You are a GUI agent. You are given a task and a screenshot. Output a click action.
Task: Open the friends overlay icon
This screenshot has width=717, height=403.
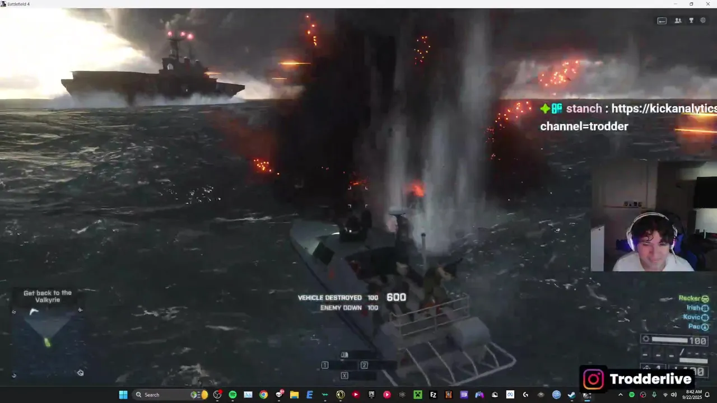(x=678, y=21)
